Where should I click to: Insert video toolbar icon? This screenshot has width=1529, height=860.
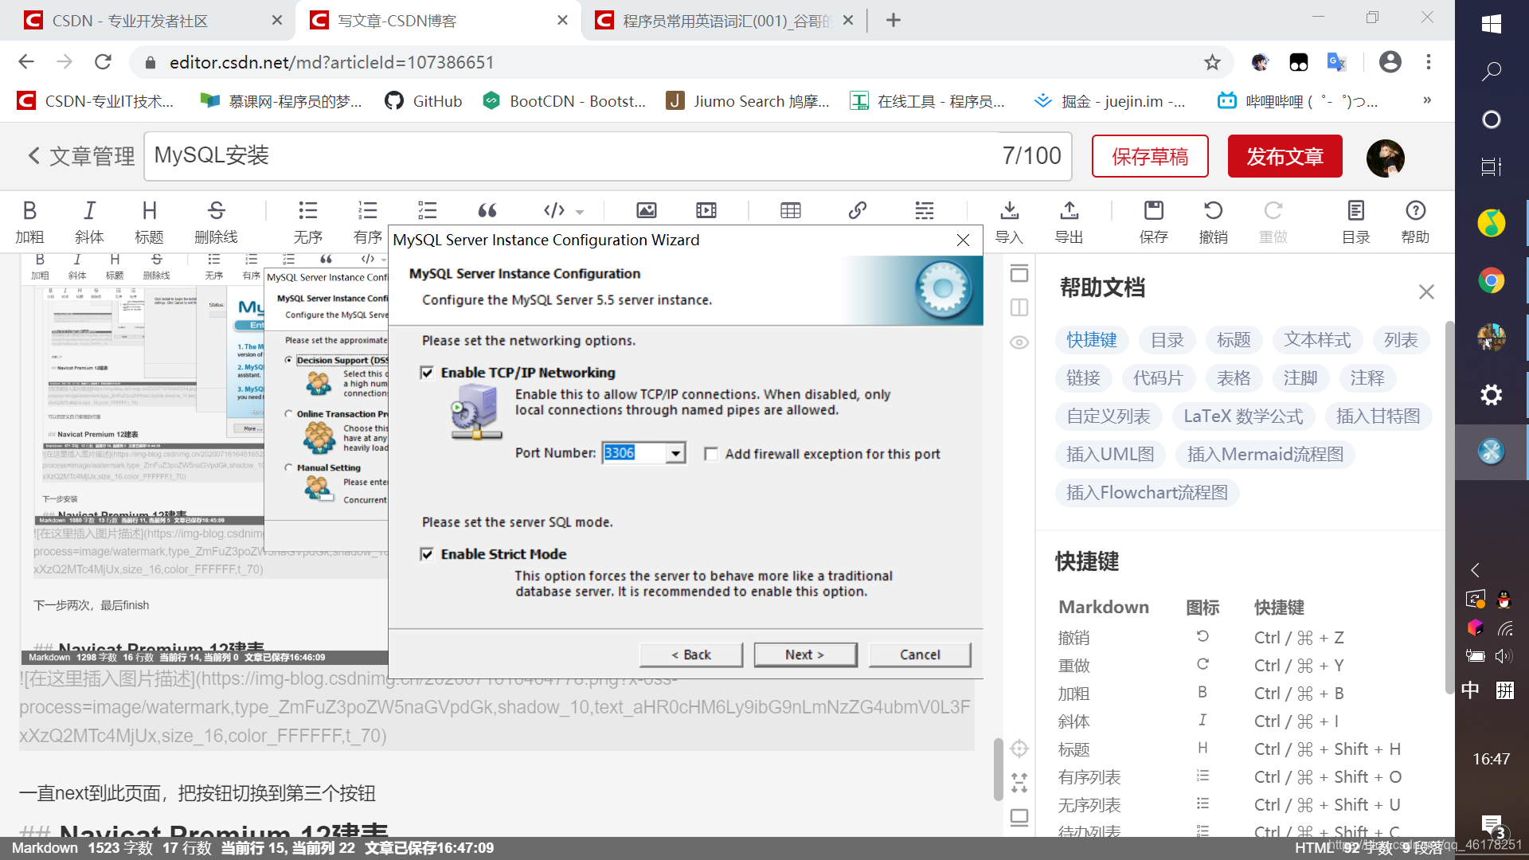tap(706, 210)
